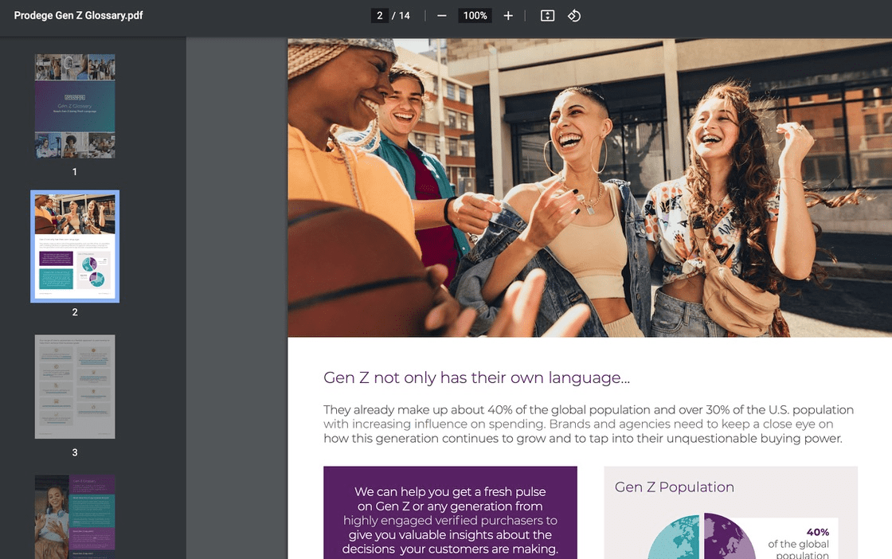Click the fit to page icon
This screenshot has height=559, width=892.
[547, 16]
